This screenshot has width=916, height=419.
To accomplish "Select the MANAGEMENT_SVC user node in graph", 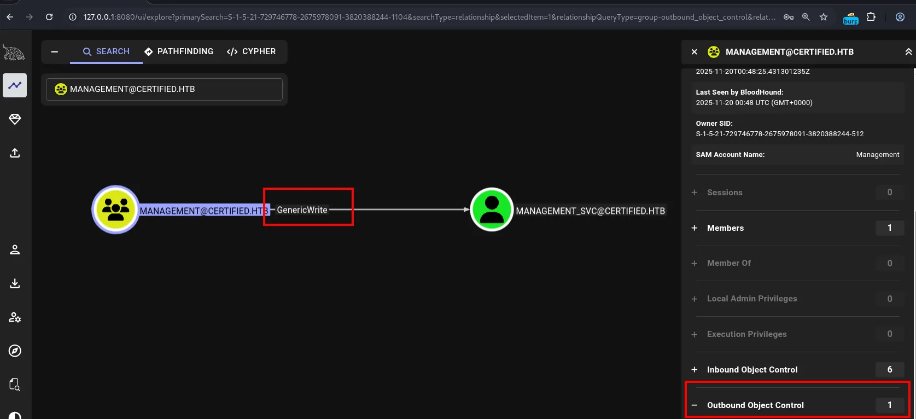I will pos(492,209).
